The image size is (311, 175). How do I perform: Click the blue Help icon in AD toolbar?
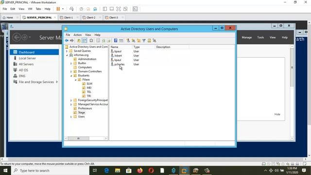116,40
